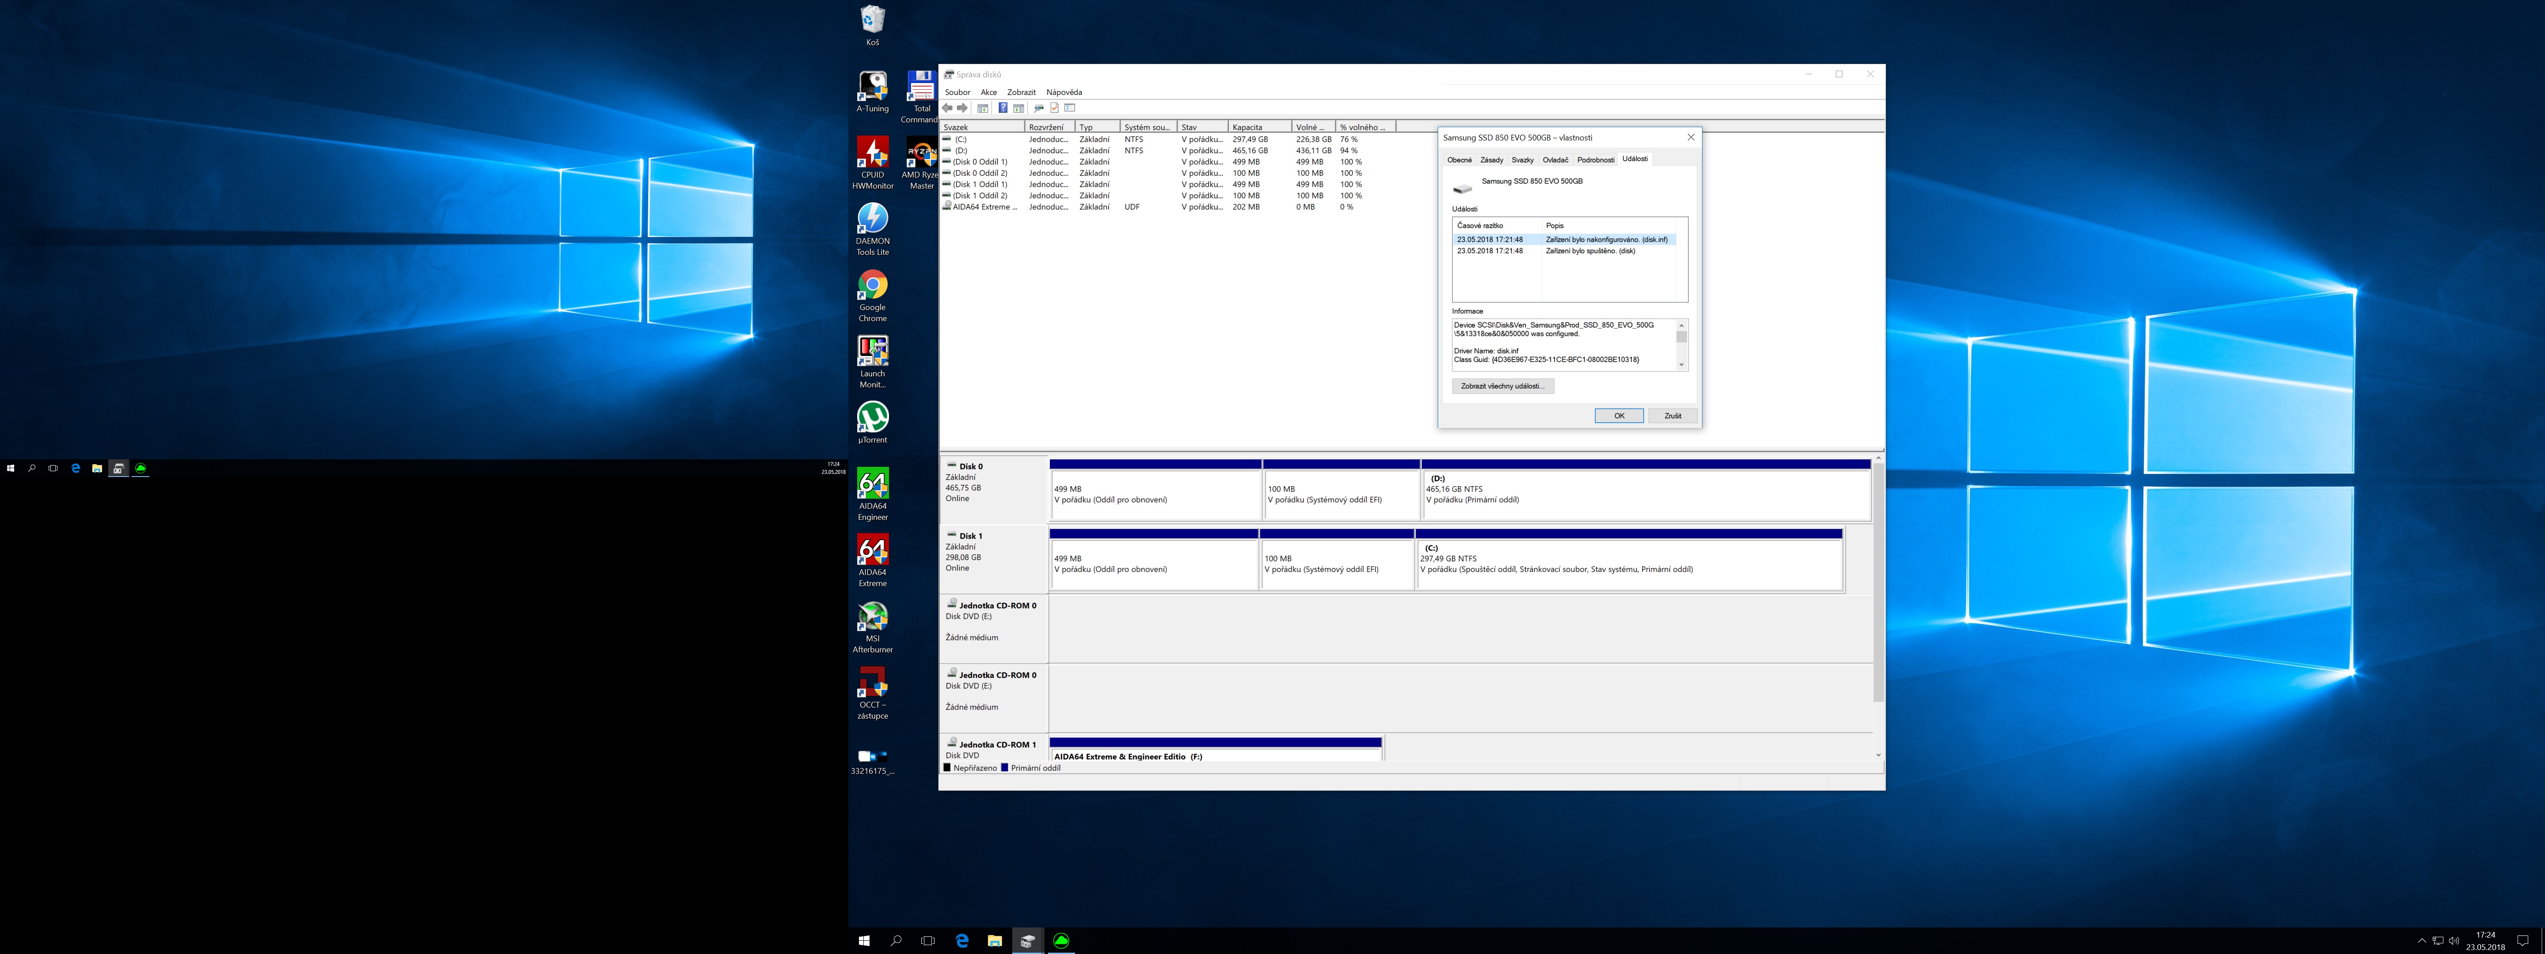Click the rescan disks toolbar icon
The height and width of the screenshot is (954, 2545).
point(1038,108)
